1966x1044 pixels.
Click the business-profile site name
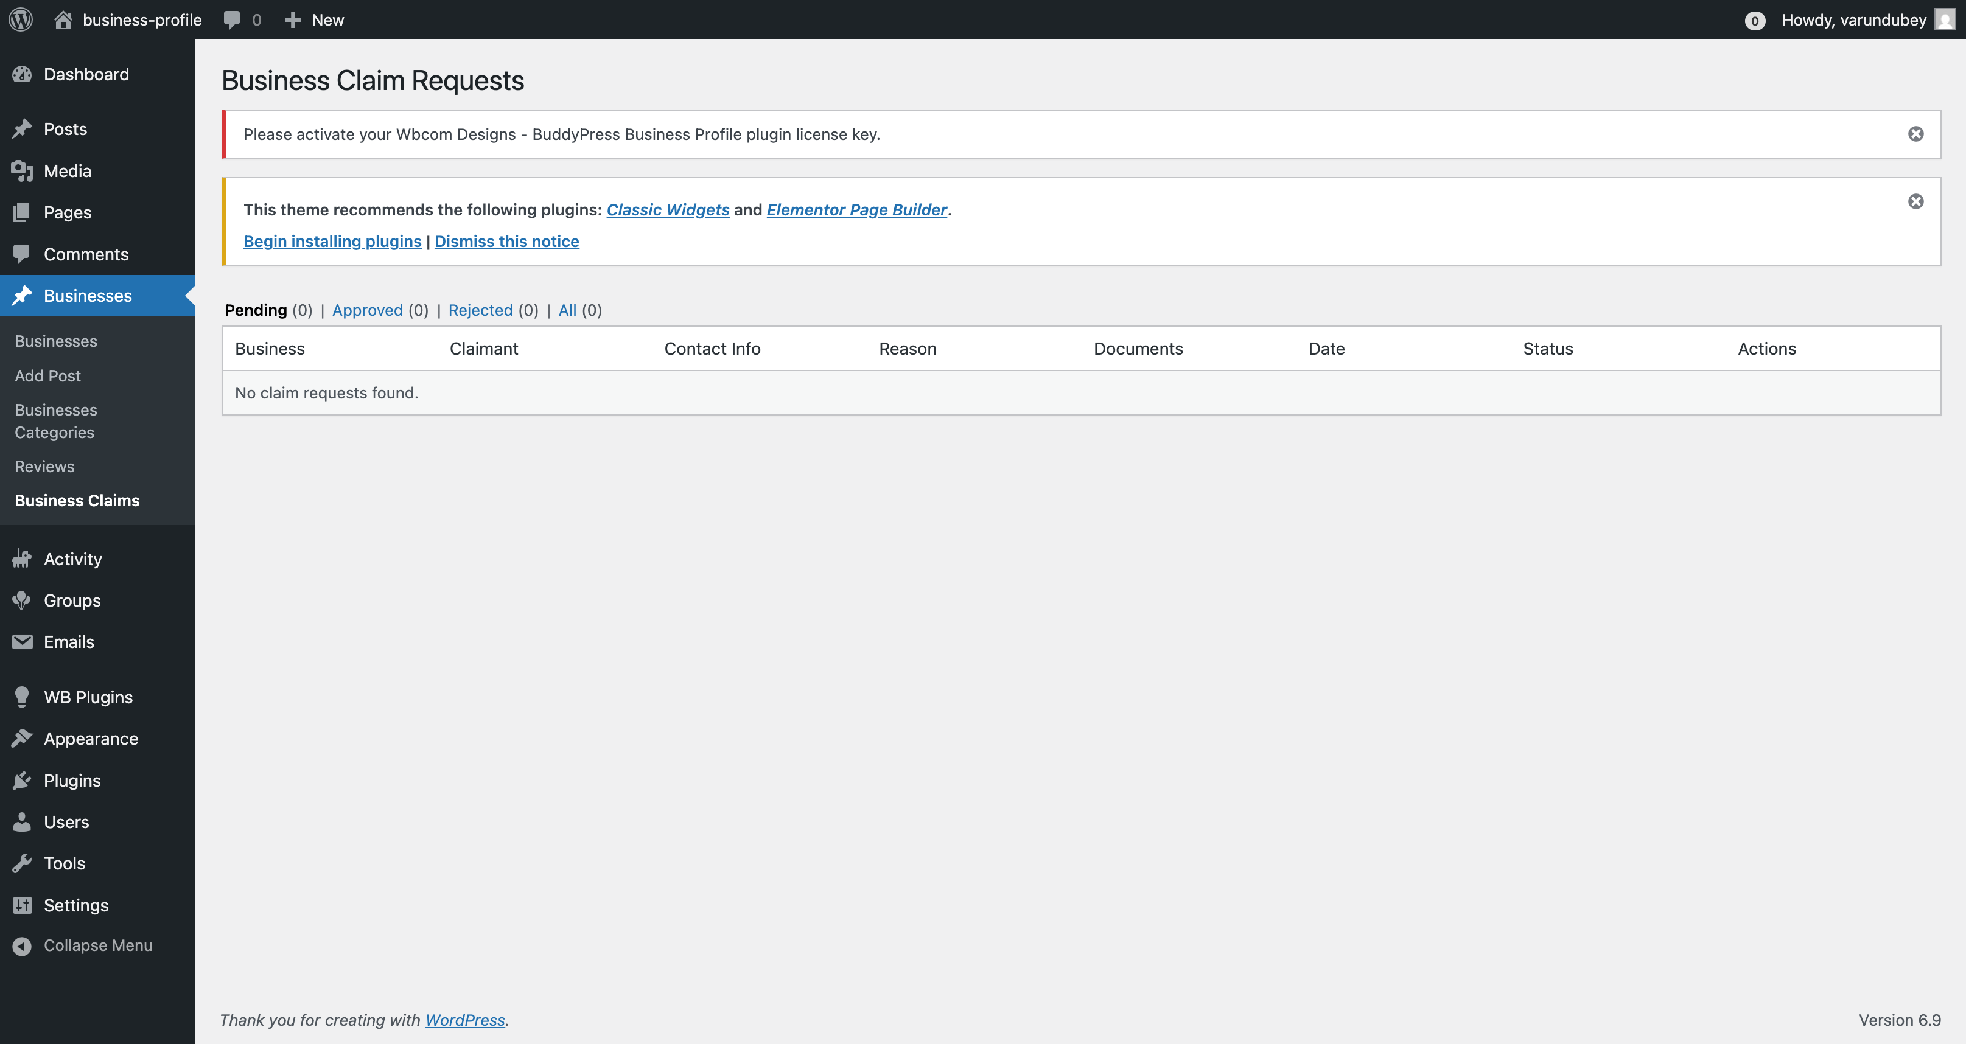tap(142, 20)
